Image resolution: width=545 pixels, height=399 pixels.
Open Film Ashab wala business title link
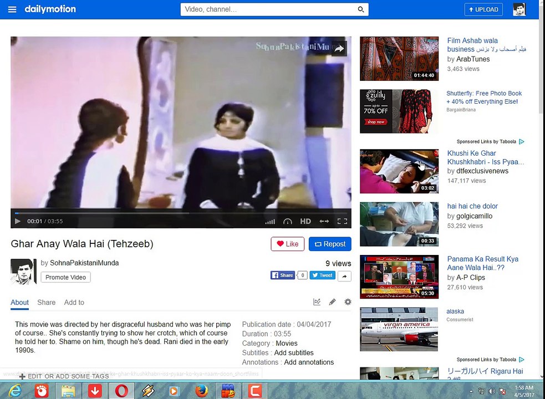pyautogui.click(x=487, y=45)
